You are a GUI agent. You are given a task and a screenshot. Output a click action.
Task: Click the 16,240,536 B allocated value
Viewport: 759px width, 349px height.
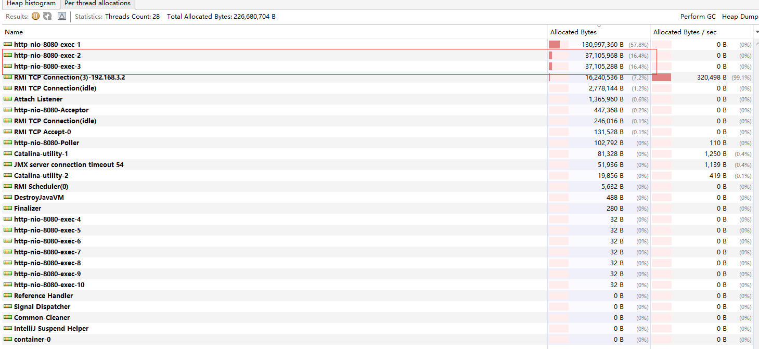point(604,77)
